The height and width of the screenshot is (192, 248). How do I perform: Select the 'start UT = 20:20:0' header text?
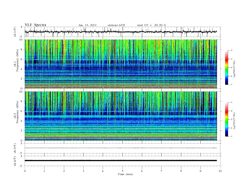[x=151, y=25]
